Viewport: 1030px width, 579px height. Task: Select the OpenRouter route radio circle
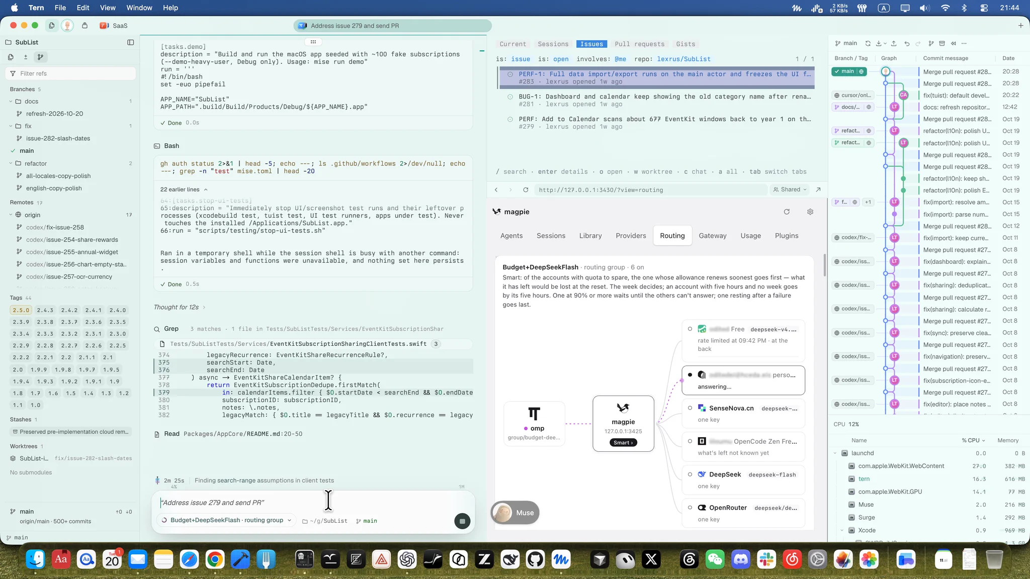(690, 508)
